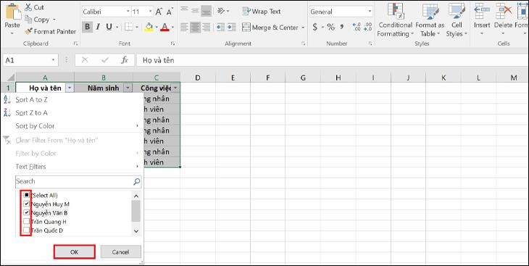Click the Cancel button
This screenshot has width=529, height=266.
[120, 252]
